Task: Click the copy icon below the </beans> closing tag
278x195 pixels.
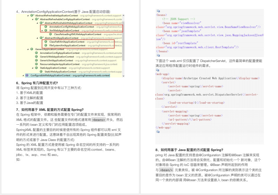Action: pos(158,55)
